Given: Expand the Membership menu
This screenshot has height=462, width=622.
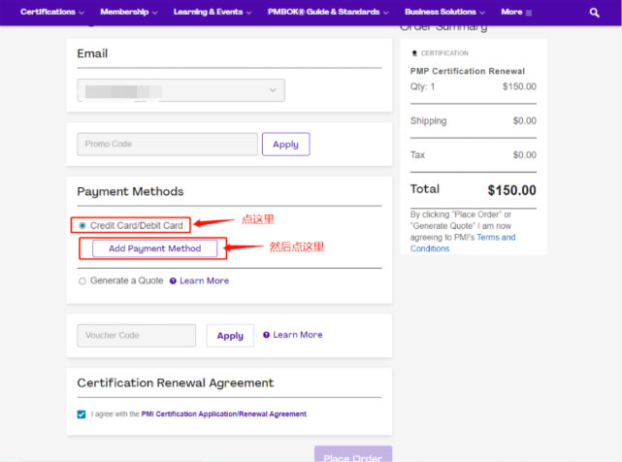Looking at the screenshot, I should click(x=129, y=12).
